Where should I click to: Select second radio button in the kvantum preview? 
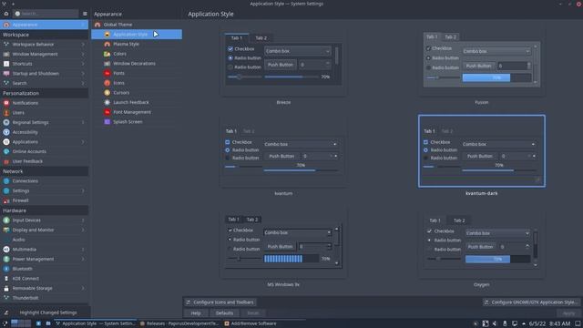[x=228, y=158]
